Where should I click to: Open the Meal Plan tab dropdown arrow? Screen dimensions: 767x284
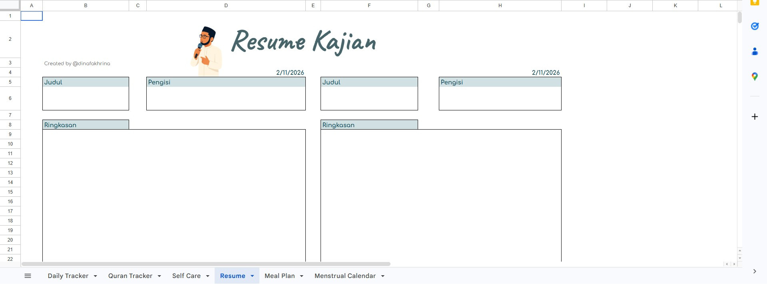coord(301,276)
